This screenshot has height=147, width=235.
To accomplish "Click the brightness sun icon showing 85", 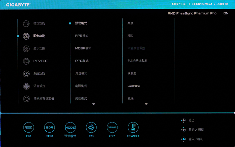I will click(x=91, y=127).
